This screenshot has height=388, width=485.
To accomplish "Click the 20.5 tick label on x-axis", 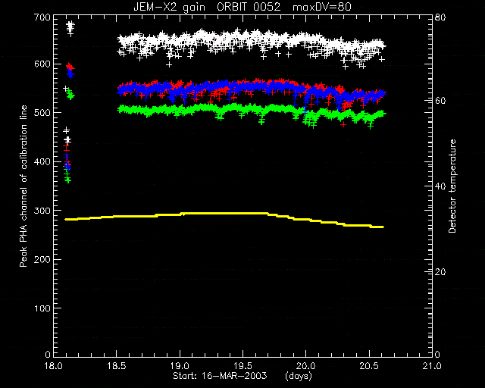I will pyautogui.click(x=369, y=366).
